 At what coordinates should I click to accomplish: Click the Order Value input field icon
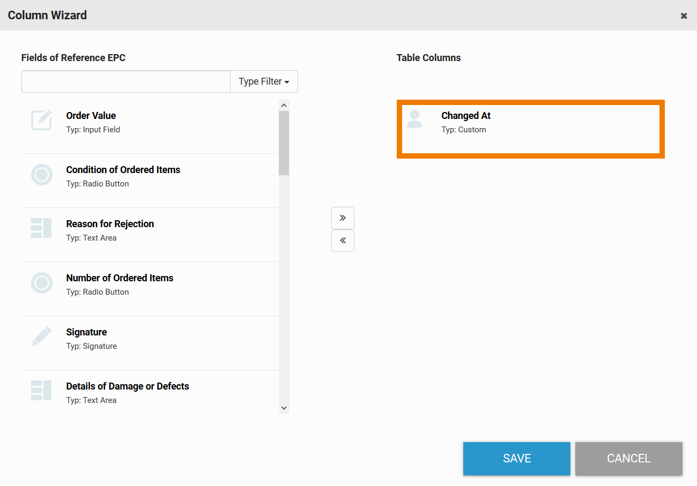[x=42, y=121]
